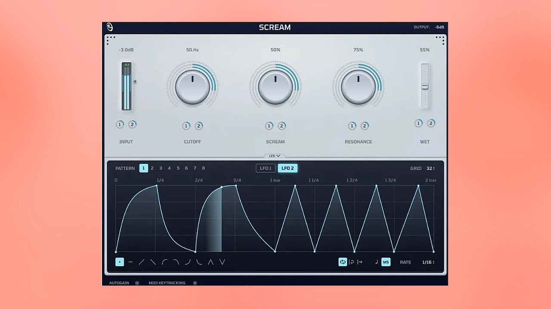The image size is (551, 309).
Task: Click the SCREAM plugin title
Action: [x=275, y=27]
